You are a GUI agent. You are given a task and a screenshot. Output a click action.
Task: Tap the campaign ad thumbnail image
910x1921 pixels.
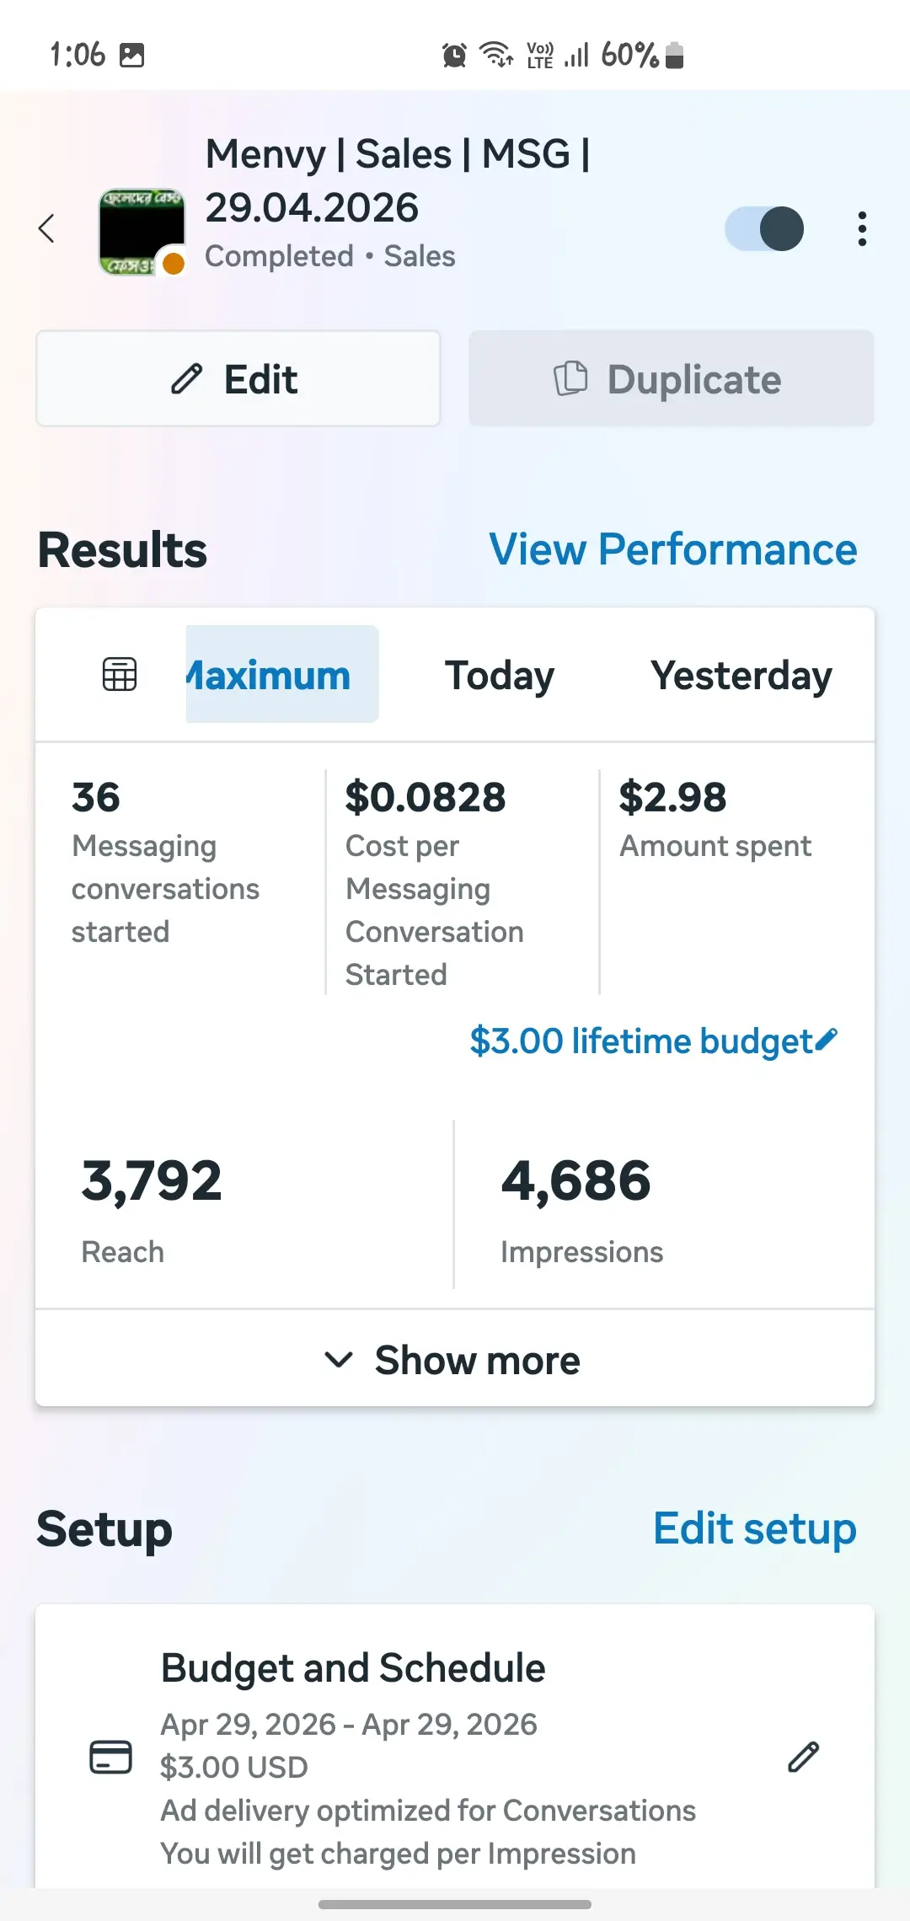point(142,232)
